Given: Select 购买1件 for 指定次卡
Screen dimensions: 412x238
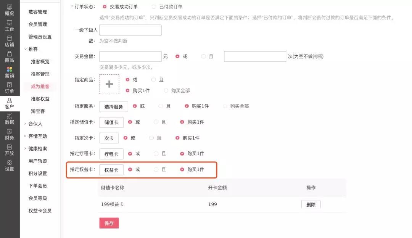Looking at the screenshot, I should point(177,138).
